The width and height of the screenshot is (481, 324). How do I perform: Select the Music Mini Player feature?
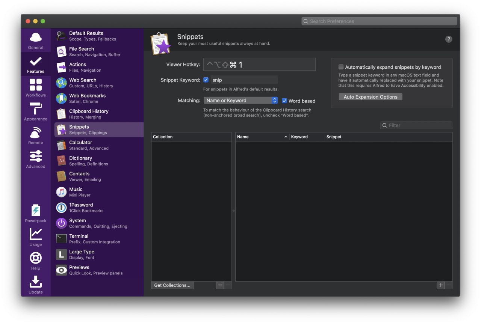pos(99,192)
